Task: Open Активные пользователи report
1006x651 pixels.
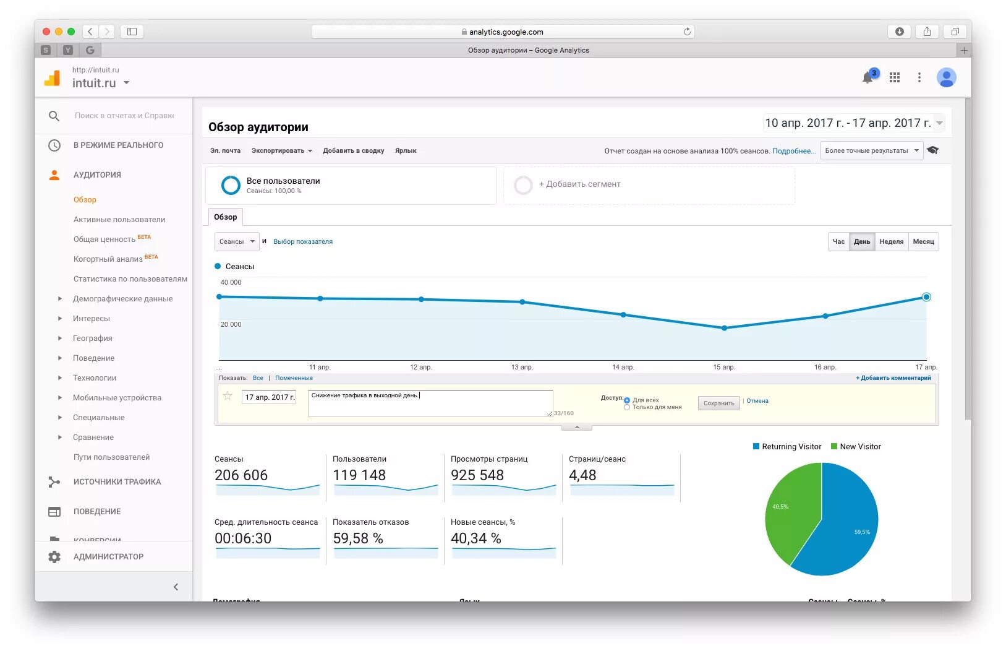Action: (x=119, y=220)
